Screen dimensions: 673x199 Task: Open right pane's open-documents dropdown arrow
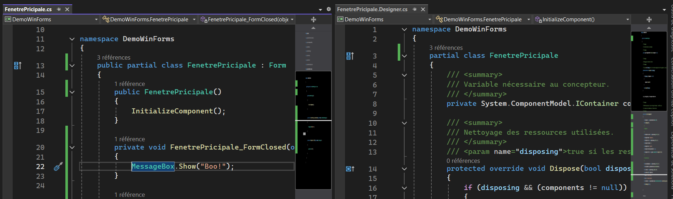pos(664,10)
